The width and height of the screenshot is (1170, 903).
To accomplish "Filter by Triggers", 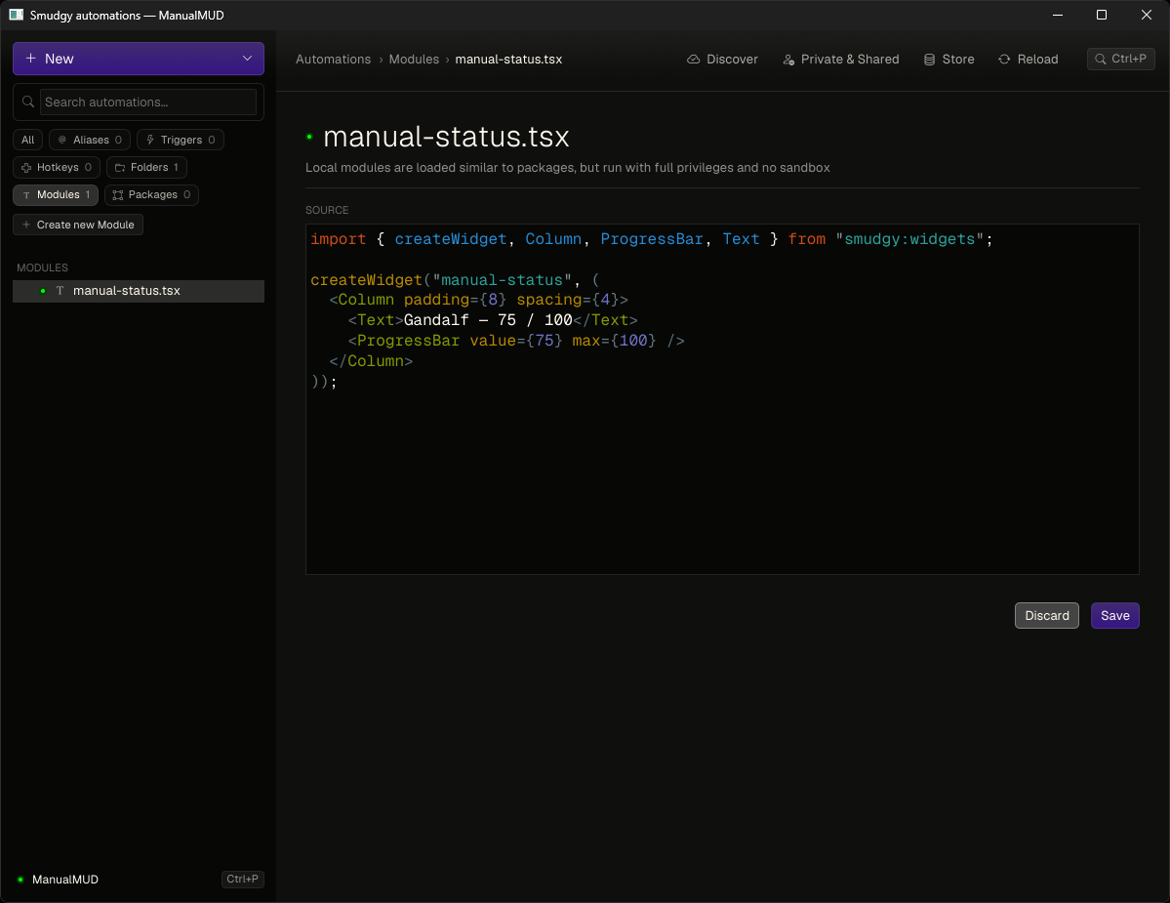I will click(x=181, y=140).
